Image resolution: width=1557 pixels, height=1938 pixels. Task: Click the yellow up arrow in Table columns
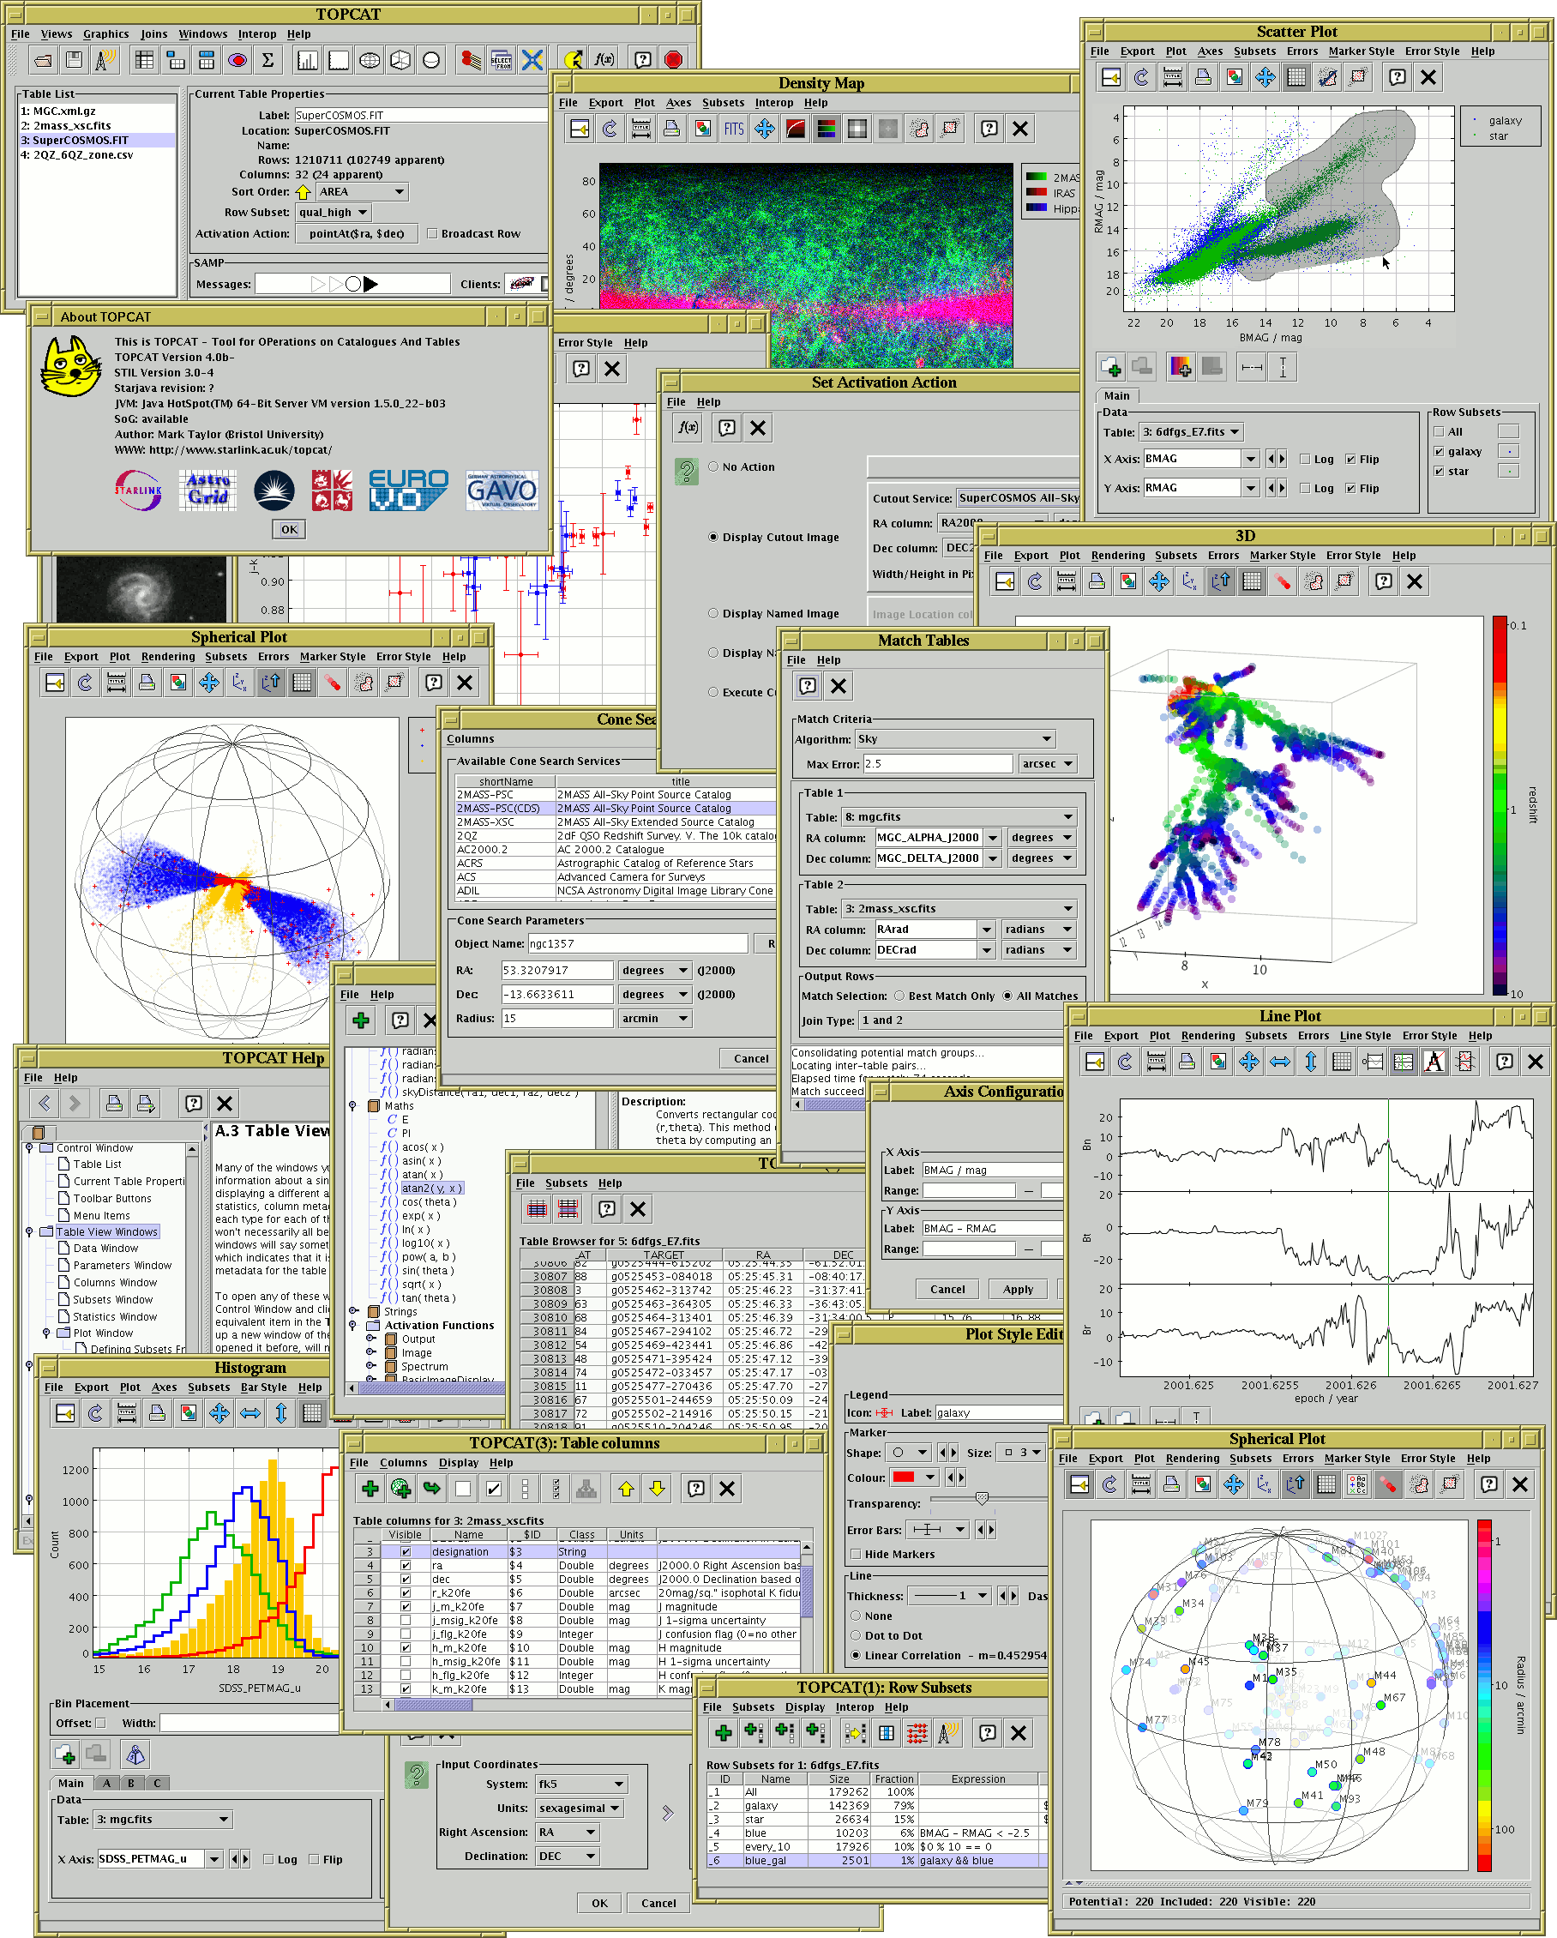(626, 1490)
